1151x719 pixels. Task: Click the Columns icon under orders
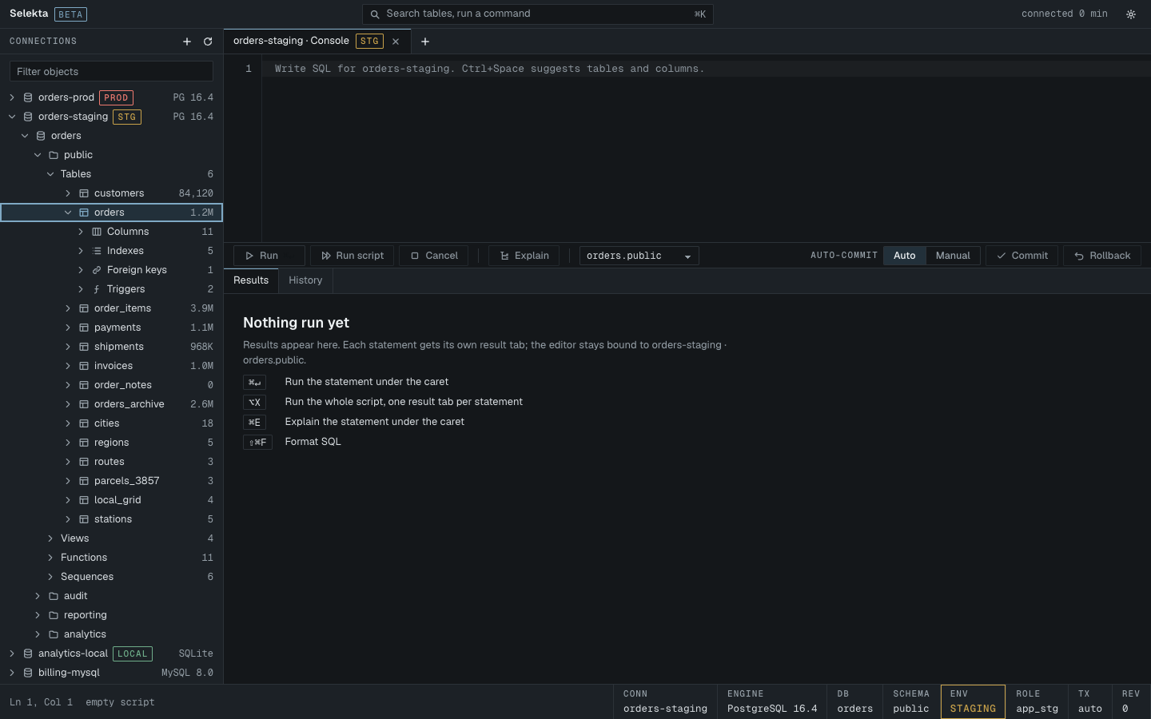tap(97, 232)
